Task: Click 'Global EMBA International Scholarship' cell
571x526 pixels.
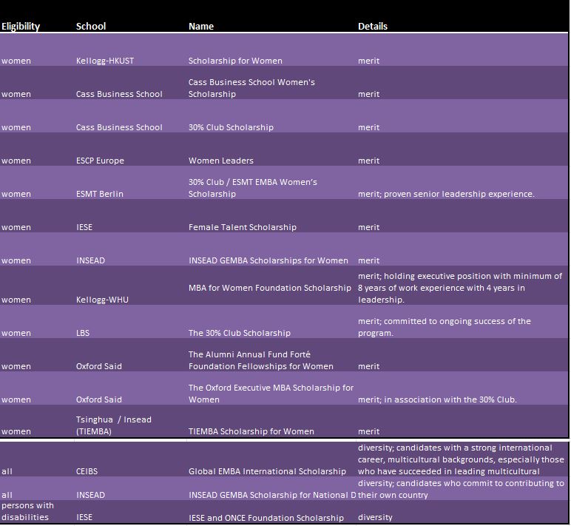Action: 267,471
